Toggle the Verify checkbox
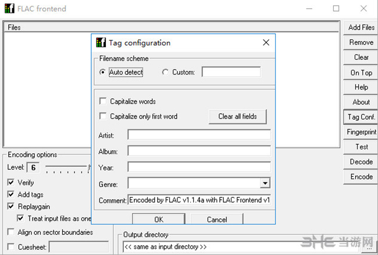The width and height of the screenshot is (378, 255). (11, 182)
